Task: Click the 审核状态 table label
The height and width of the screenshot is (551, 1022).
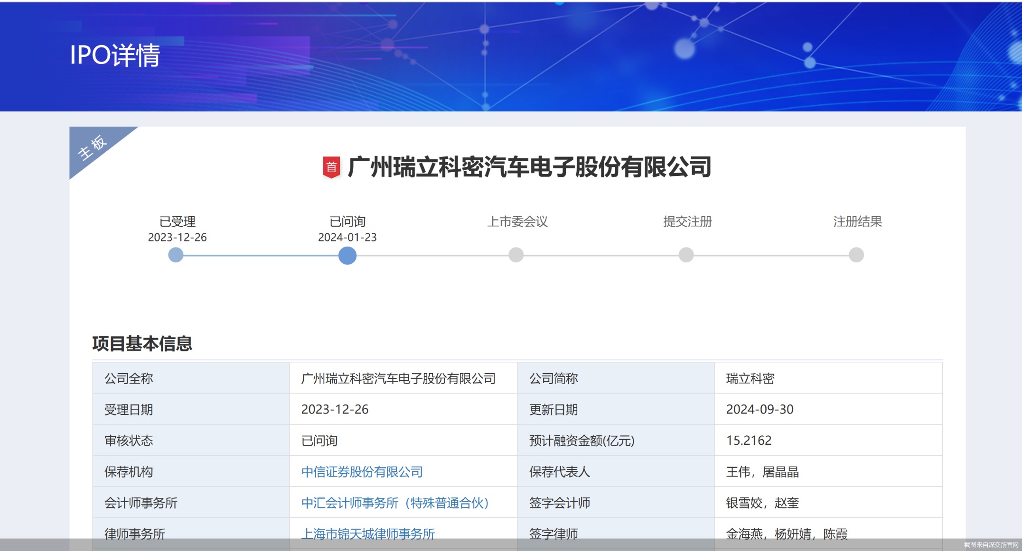Action: pyautogui.click(x=129, y=441)
